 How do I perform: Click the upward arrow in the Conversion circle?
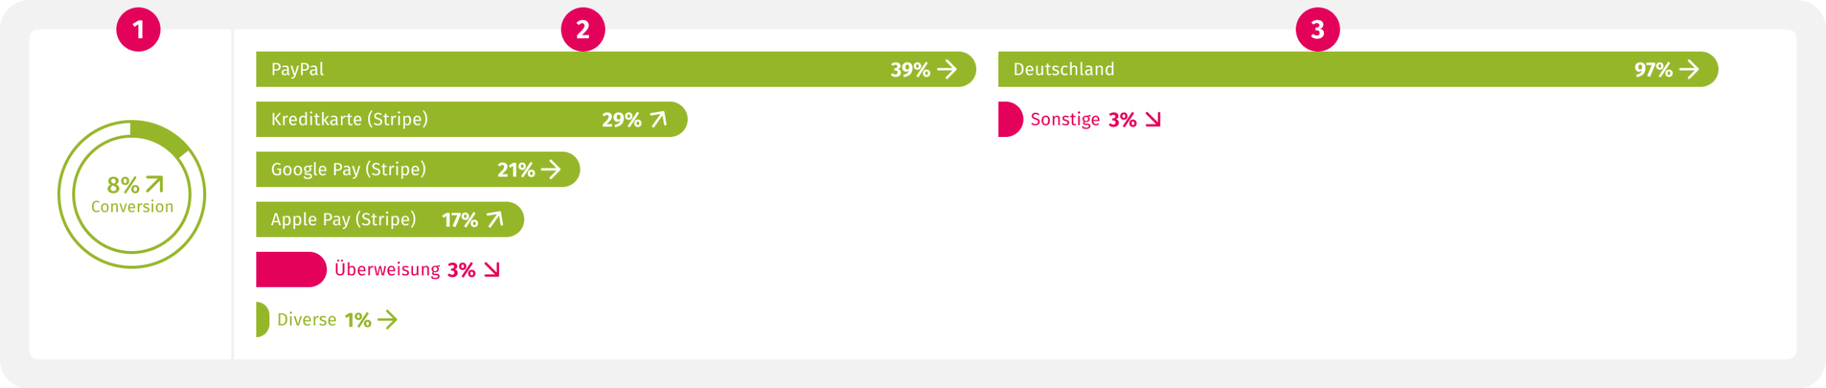pos(154,184)
